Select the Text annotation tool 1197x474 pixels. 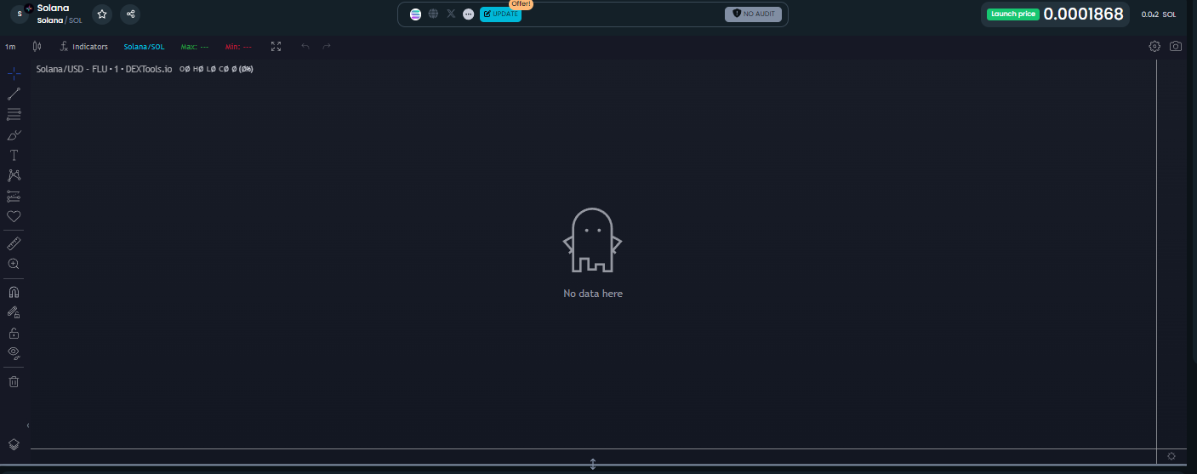[14, 155]
